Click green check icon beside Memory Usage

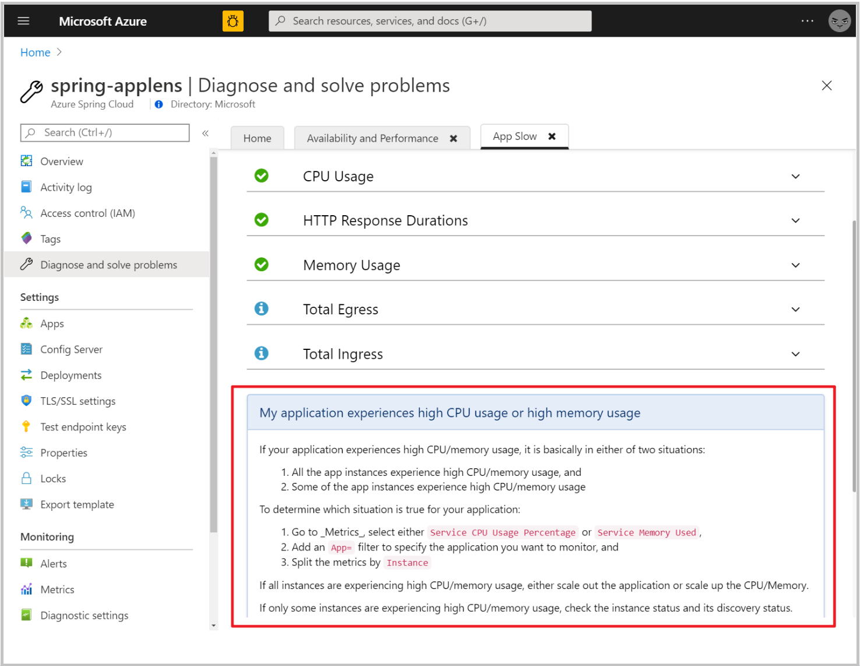tap(262, 265)
